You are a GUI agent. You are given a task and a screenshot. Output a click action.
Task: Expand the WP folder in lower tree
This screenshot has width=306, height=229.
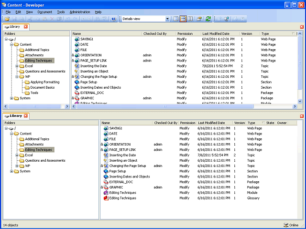click(17, 166)
